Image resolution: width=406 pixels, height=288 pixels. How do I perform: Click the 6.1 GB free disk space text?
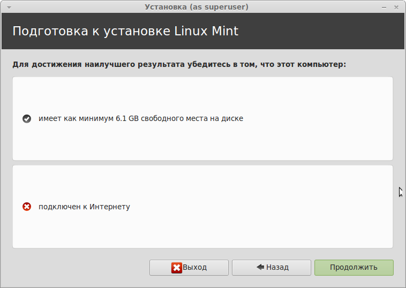(140, 118)
